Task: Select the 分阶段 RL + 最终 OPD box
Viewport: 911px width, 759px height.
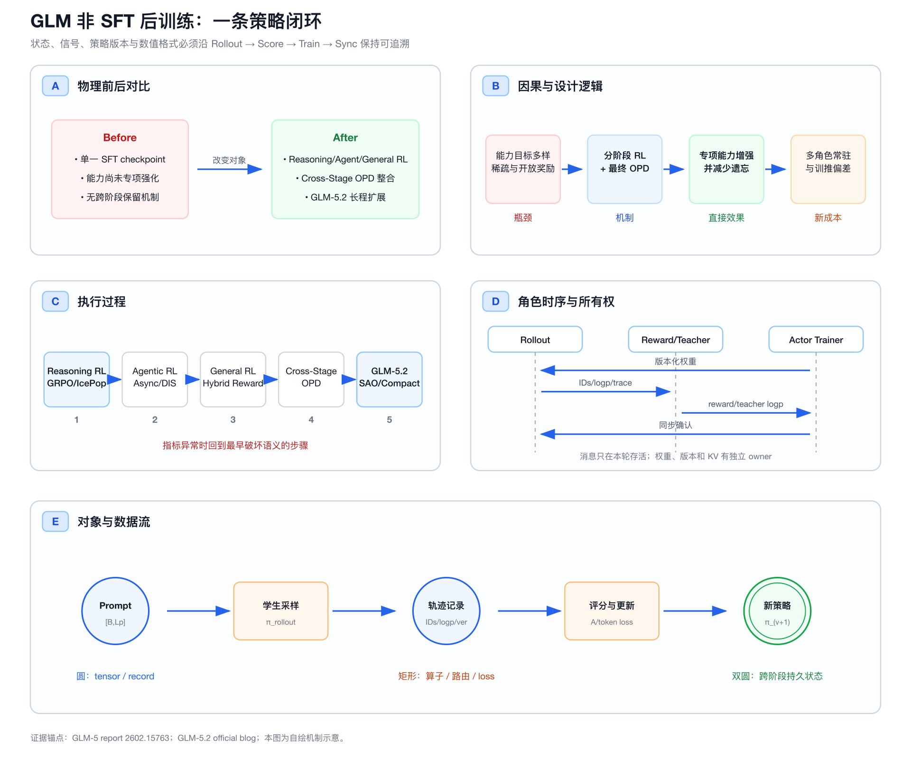Action: coord(625,169)
